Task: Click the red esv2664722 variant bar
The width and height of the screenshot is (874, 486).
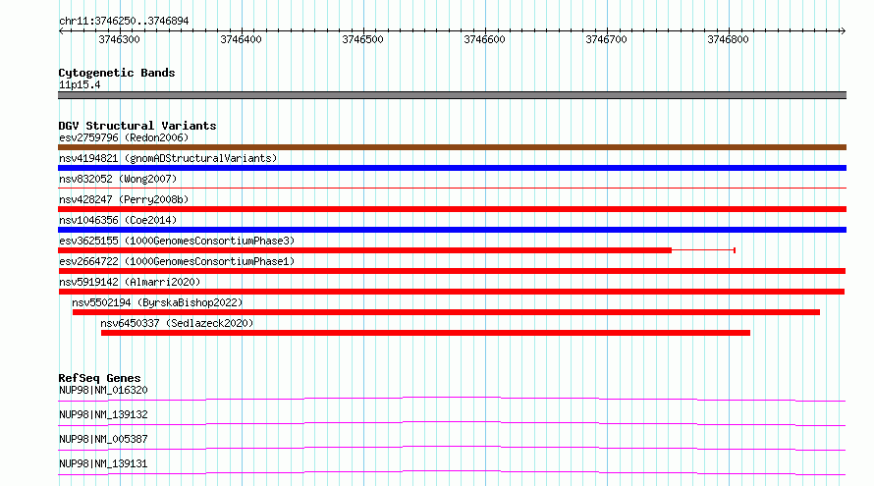Action: point(452,271)
